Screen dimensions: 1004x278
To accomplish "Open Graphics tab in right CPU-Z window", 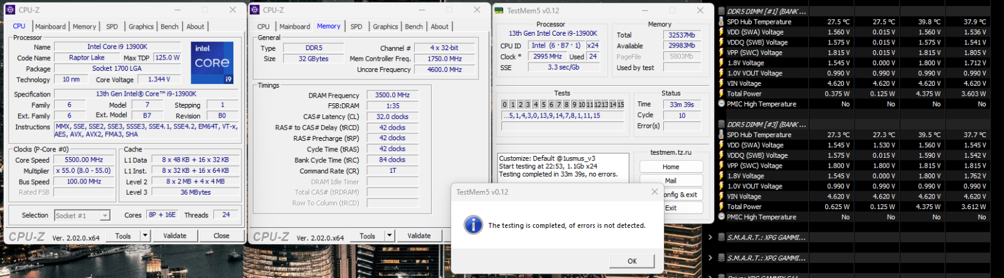I will click(385, 27).
